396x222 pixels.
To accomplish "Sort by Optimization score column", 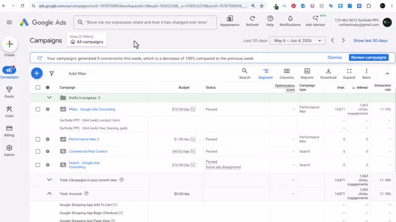I will coord(285,88).
